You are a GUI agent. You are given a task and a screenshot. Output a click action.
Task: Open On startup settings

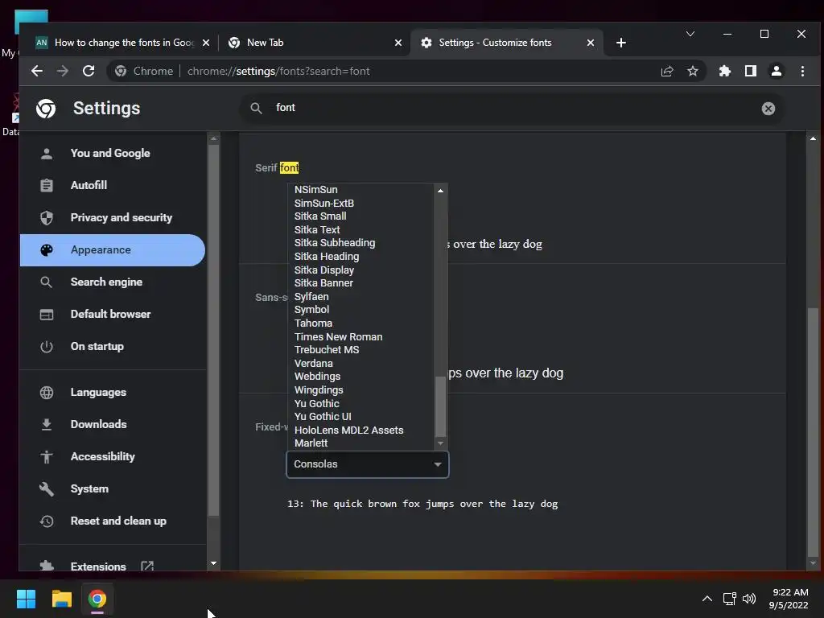point(113,346)
